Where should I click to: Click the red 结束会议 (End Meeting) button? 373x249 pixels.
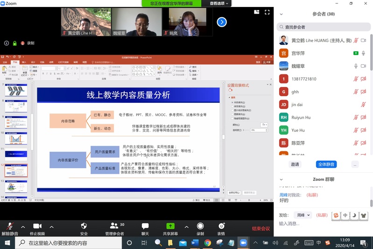click(x=261, y=228)
